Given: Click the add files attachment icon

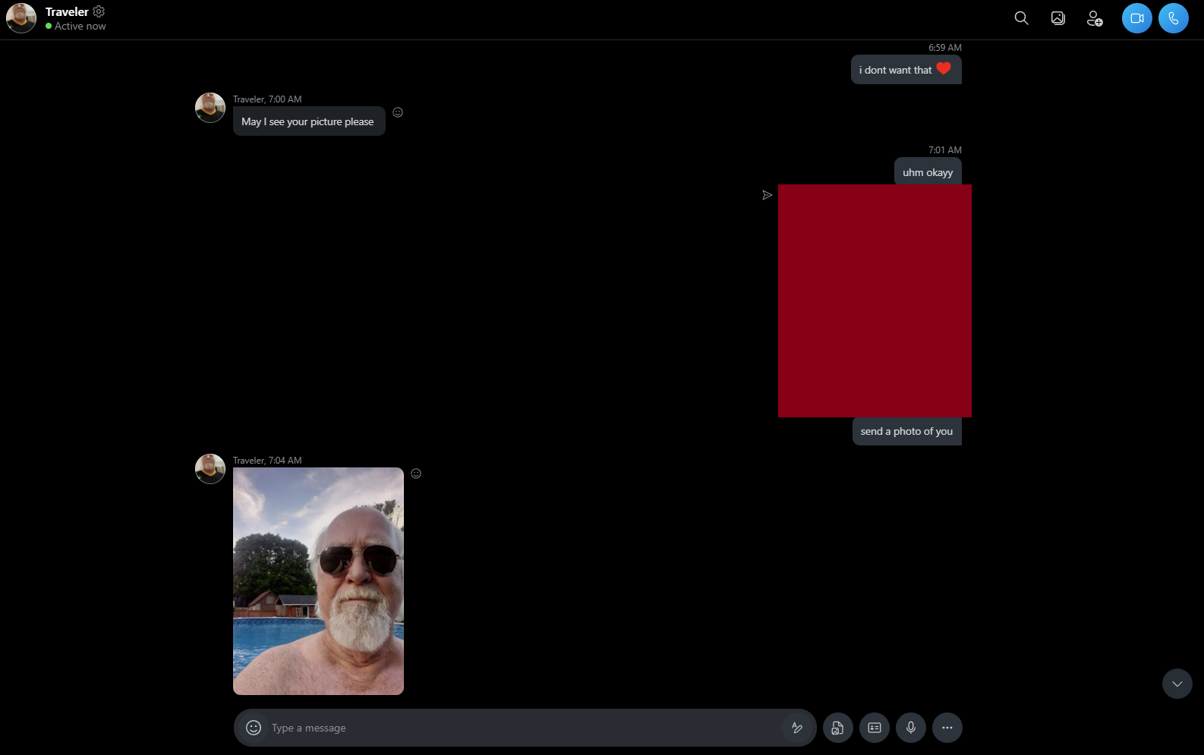Looking at the screenshot, I should (837, 728).
